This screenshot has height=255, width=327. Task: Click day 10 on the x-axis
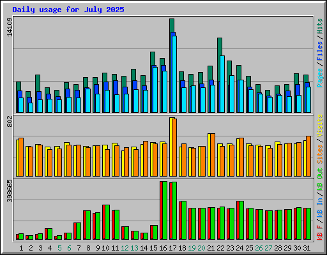click(x=105, y=248)
